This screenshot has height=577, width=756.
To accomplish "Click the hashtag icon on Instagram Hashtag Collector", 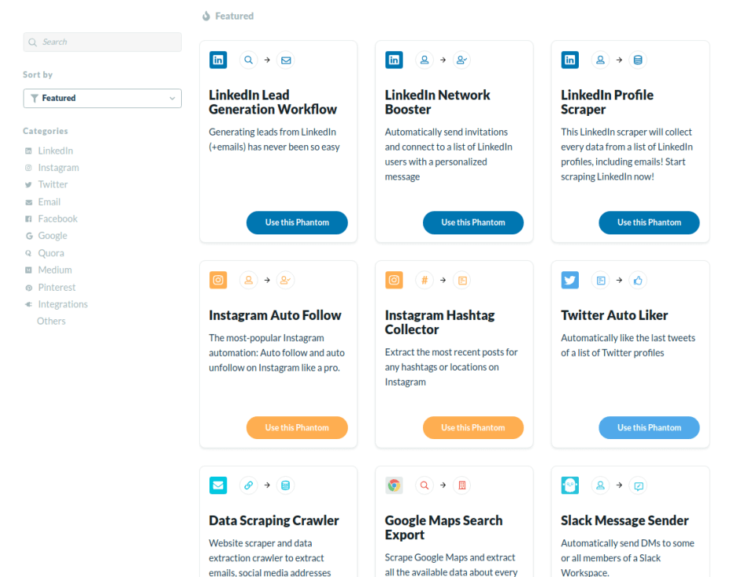I will (424, 280).
